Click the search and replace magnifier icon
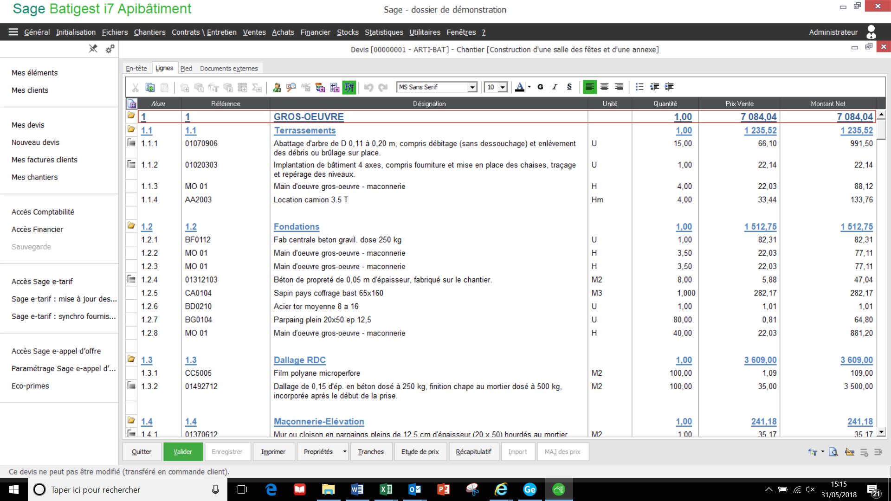The height and width of the screenshot is (501, 891). pyautogui.click(x=291, y=87)
